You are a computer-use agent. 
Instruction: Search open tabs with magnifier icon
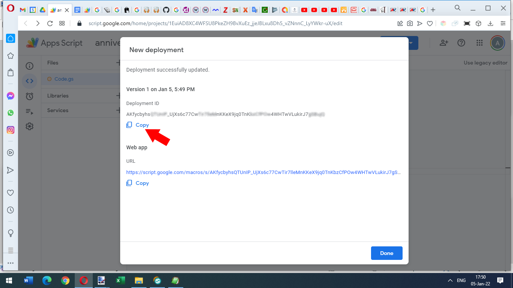point(457,8)
